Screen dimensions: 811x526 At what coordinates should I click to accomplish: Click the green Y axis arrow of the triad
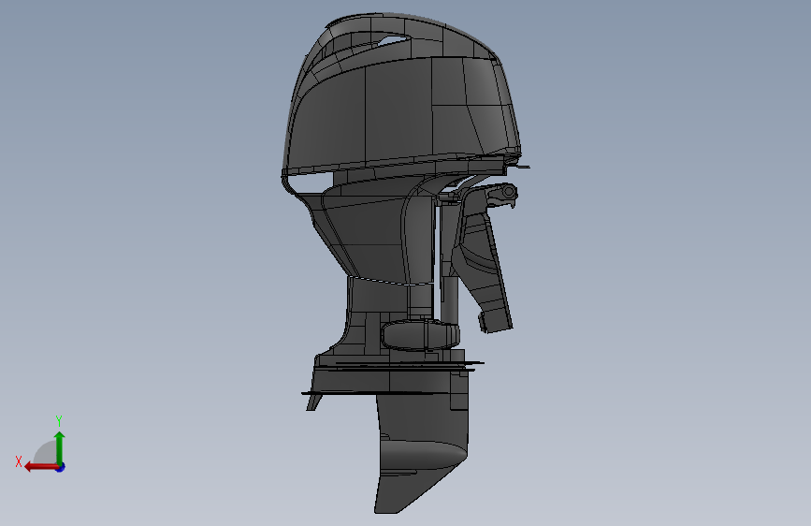click(60, 447)
